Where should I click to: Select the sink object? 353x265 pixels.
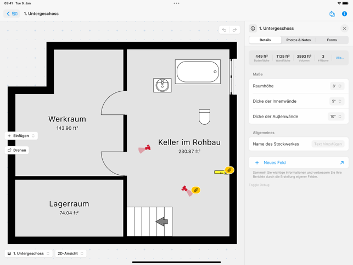coord(163,85)
